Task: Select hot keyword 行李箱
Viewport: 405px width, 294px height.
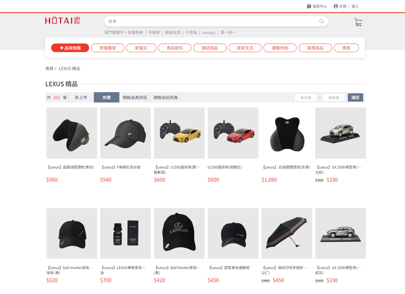Action: [191, 33]
